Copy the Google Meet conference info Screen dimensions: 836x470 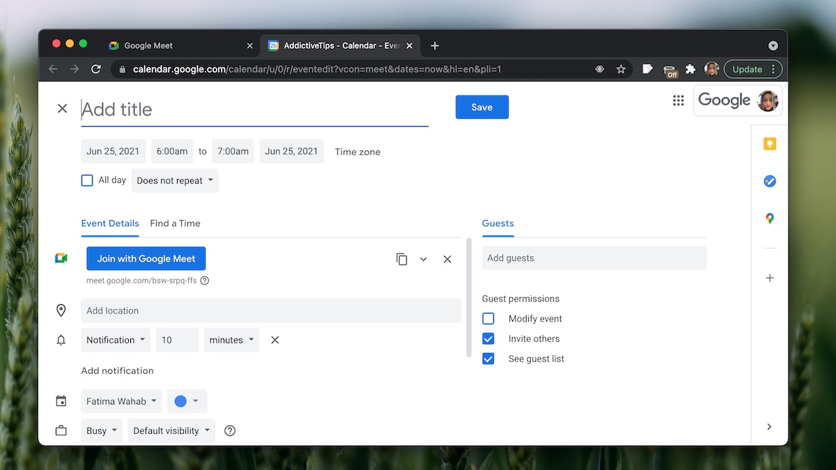(x=401, y=259)
